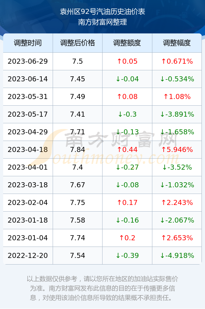
Task: Select the 2023-06-29 date cell
Action: pos(28,61)
